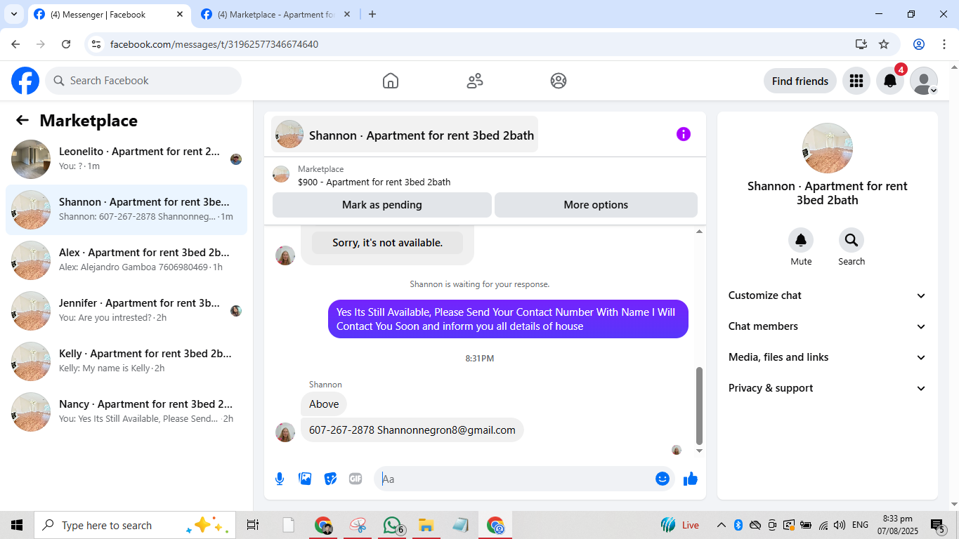Click the 'Above' message bubble
This screenshot has height=539, width=959.
pos(324,404)
